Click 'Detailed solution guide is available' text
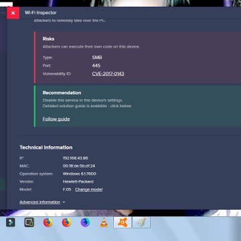 point(87,106)
